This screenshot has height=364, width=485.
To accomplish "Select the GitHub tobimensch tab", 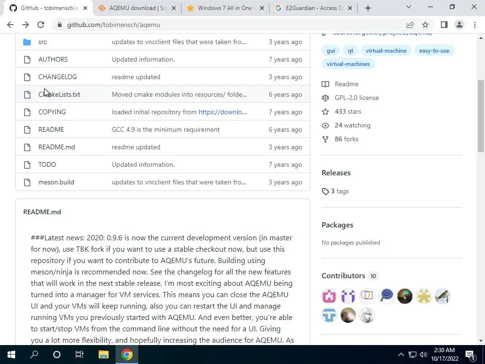I will [49, 8].
